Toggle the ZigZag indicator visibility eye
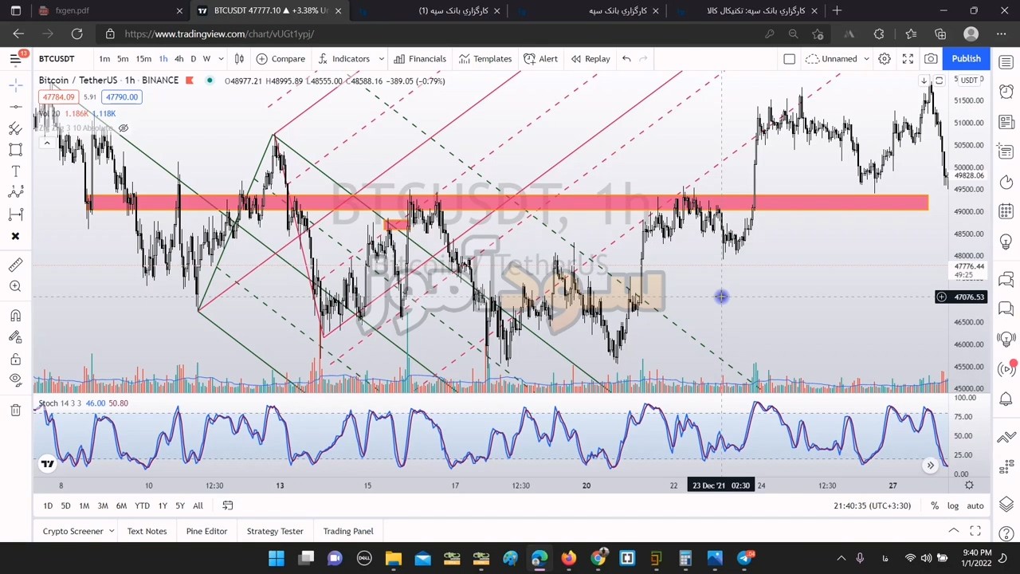The image size is (1020, 574). (x=124, y=128)
